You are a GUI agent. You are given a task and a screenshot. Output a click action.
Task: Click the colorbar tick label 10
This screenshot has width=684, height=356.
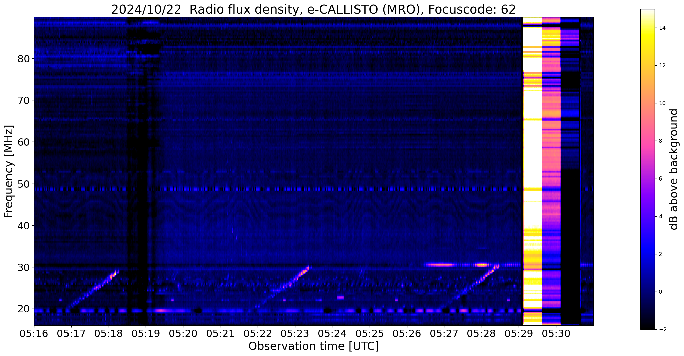[x=661, y=103]
